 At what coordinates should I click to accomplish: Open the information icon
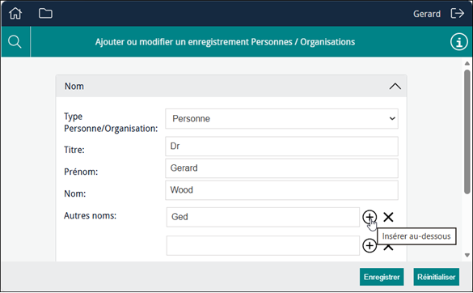pos(458,42)
